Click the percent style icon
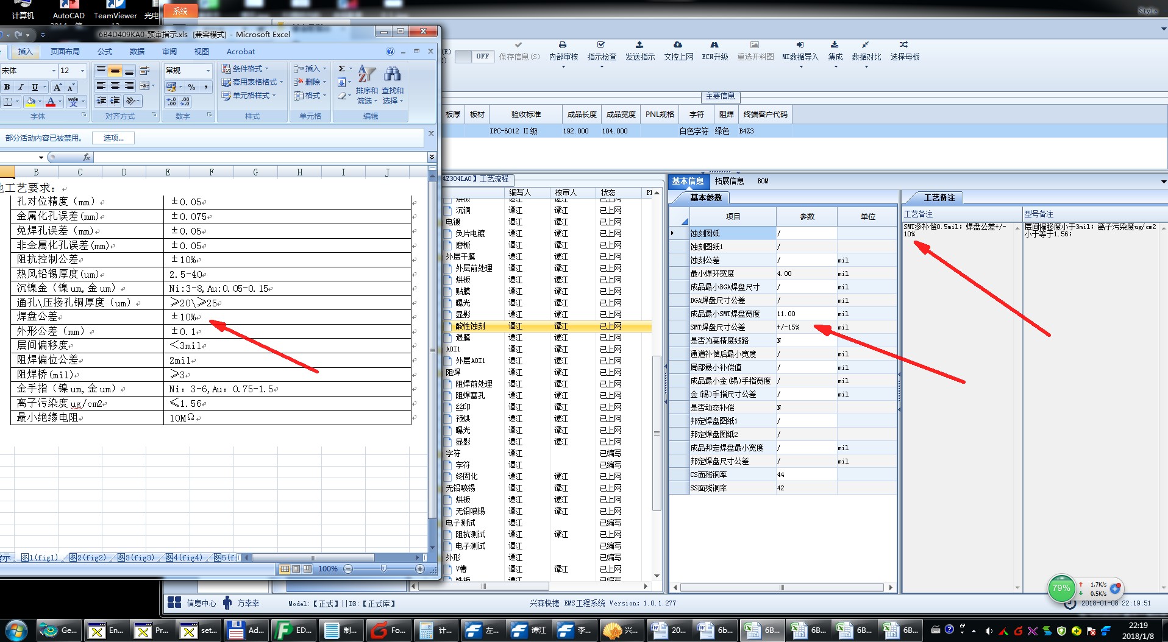The image size is (1168, 642). coord(191,87)
